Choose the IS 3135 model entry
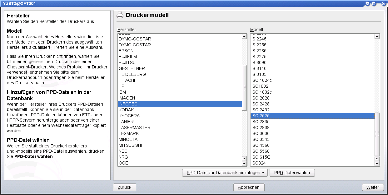 tap(259, 74)
